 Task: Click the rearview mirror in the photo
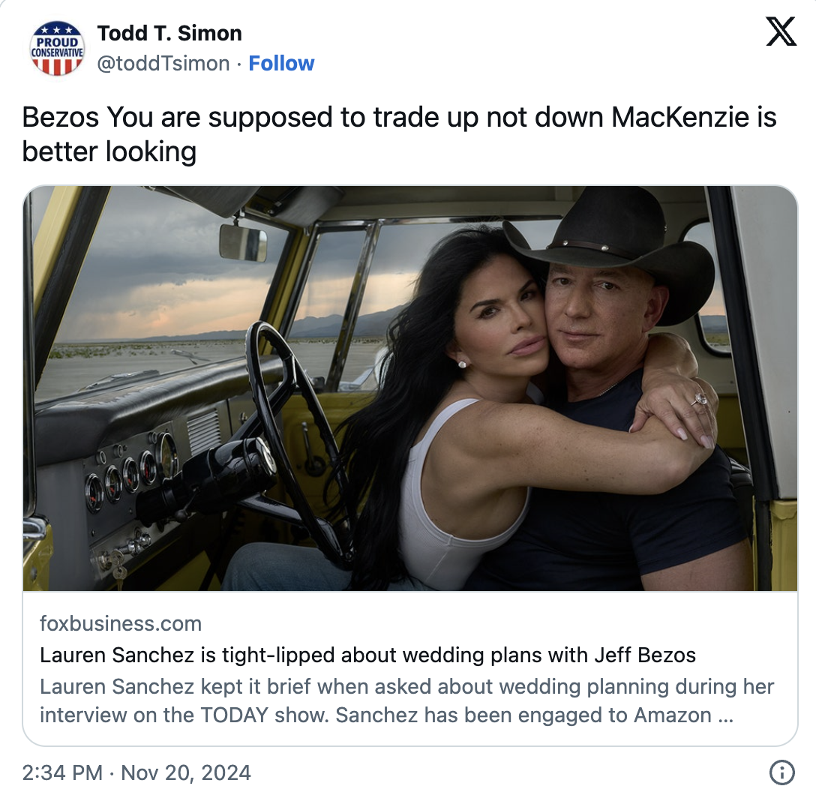(243, 243)
